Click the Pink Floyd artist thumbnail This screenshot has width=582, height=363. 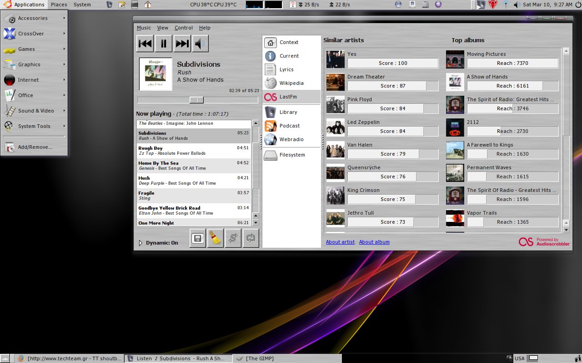pyautogui.click(x=335, y=105)
